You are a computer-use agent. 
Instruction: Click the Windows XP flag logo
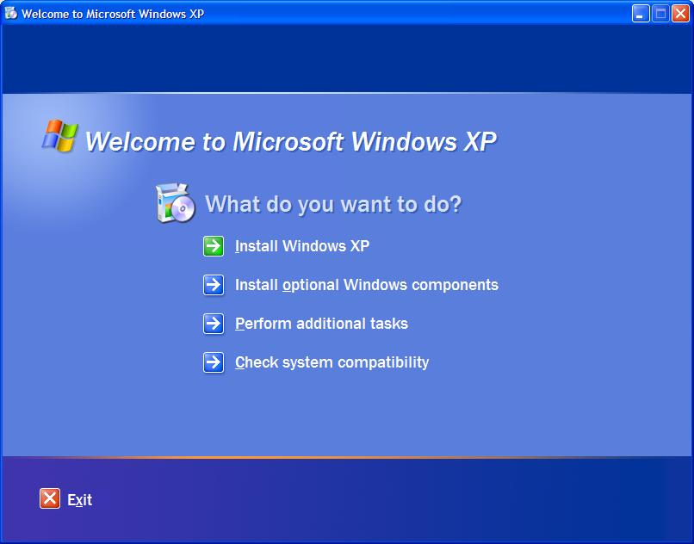point(60,135)
